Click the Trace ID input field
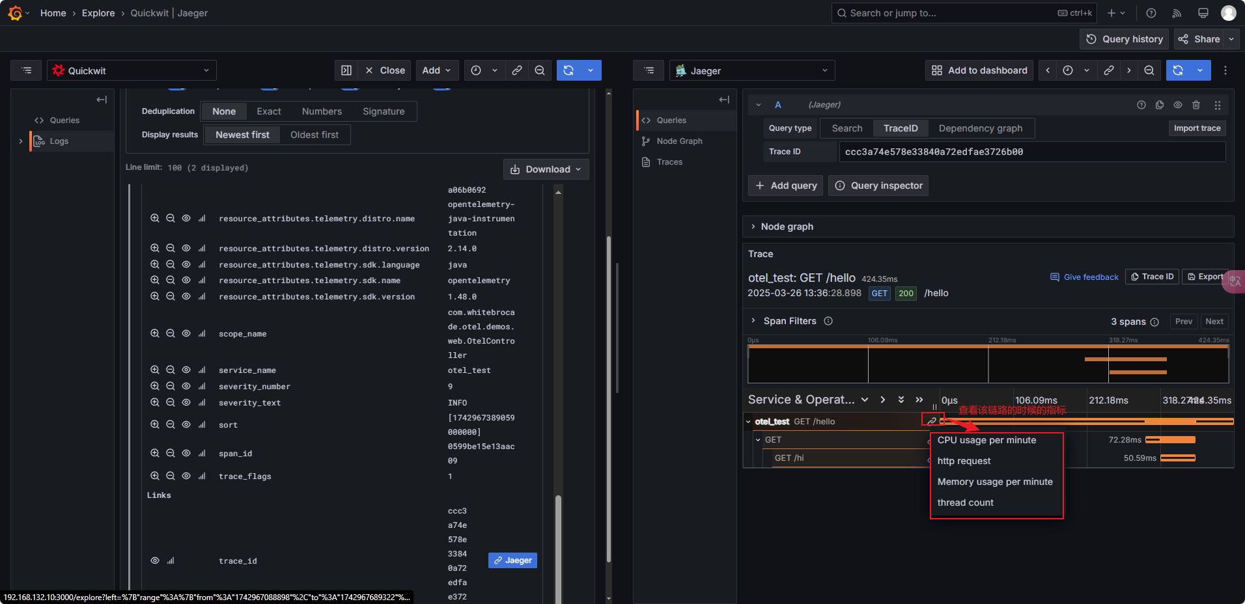The width and height of the screenshot is (1245, 604). (x=1031, y=152)
